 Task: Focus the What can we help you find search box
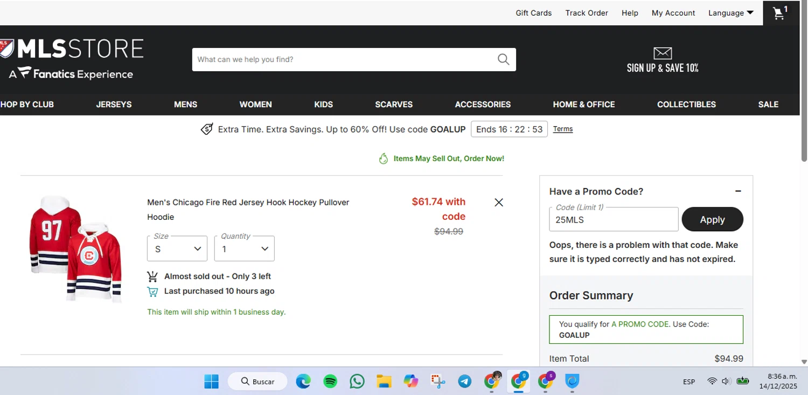coord(345,59)
